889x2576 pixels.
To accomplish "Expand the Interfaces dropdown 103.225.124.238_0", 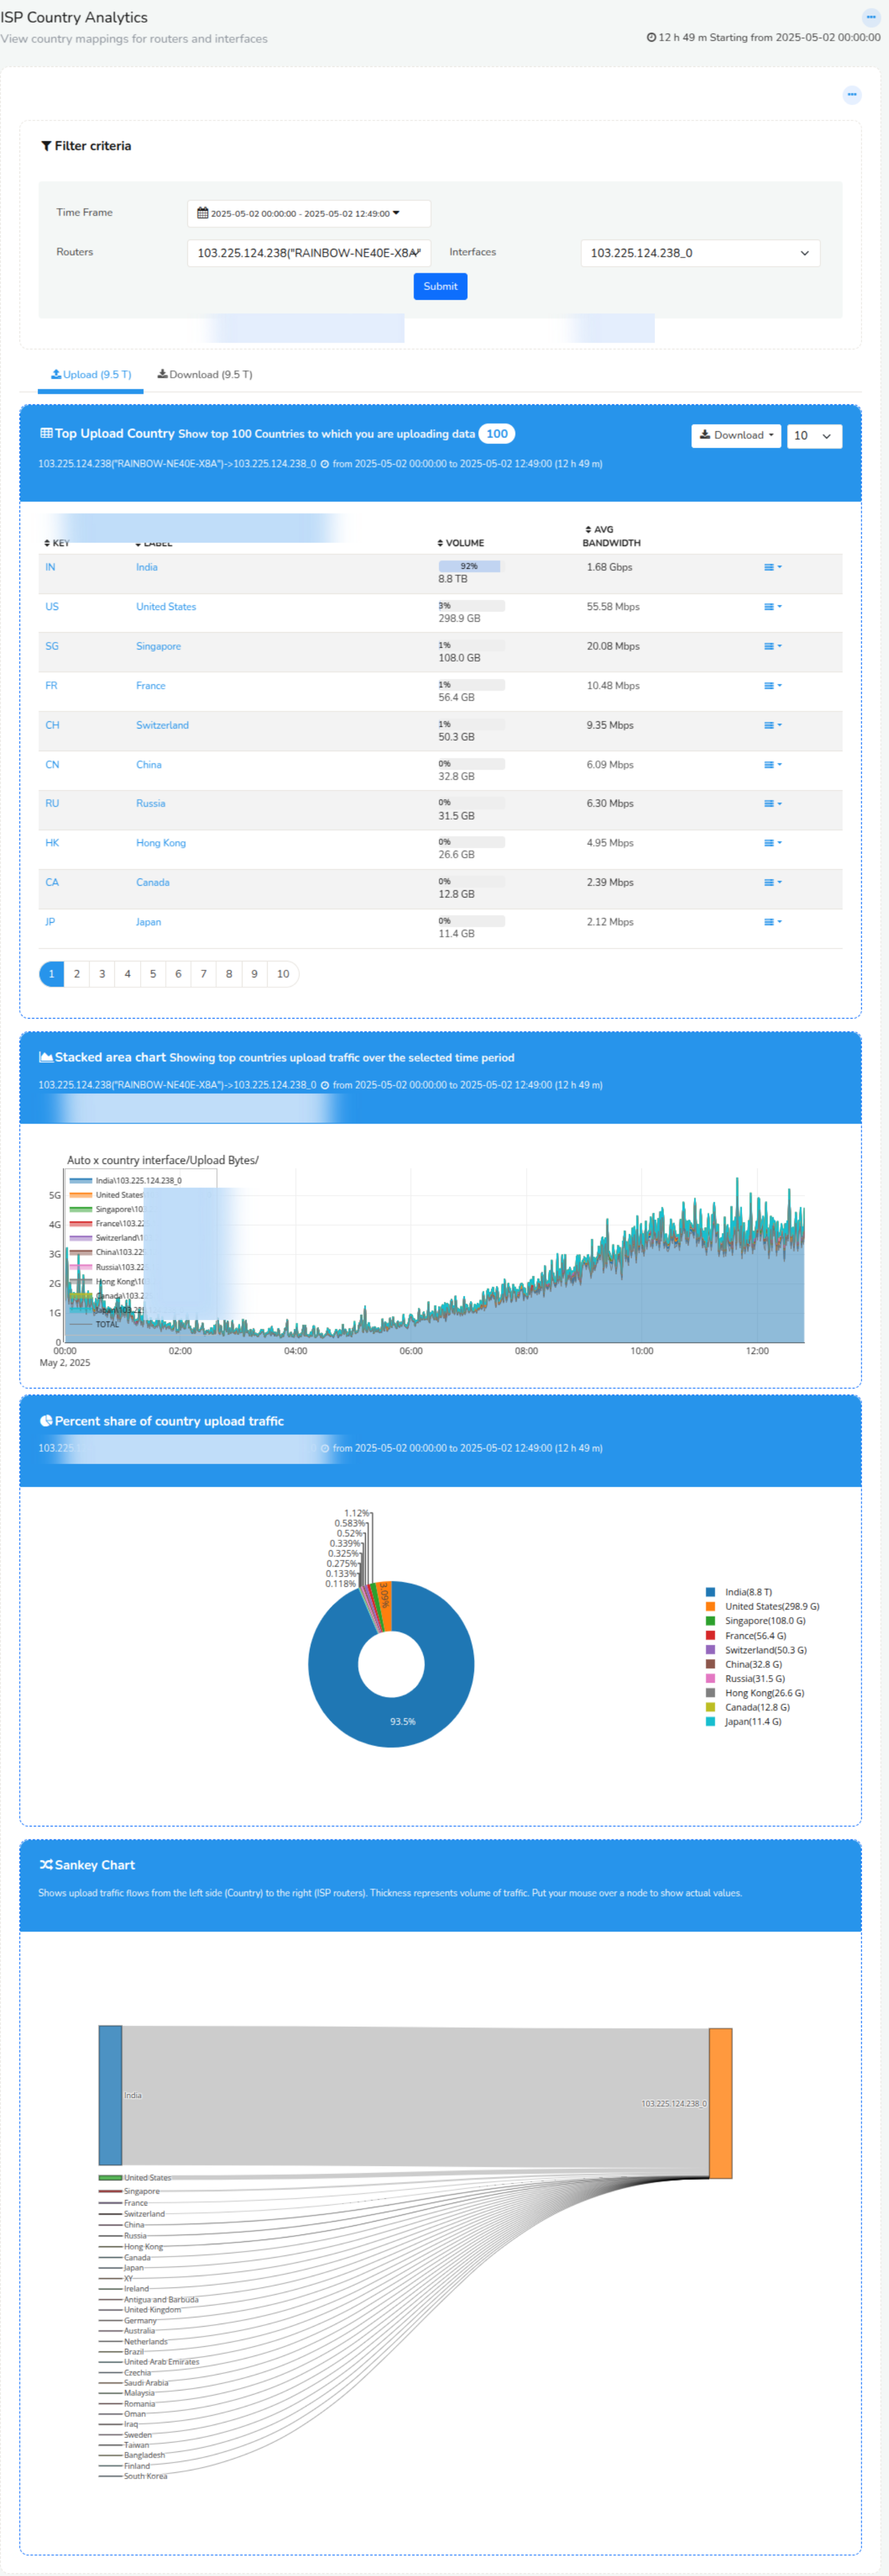I will [x=700, y=253].
